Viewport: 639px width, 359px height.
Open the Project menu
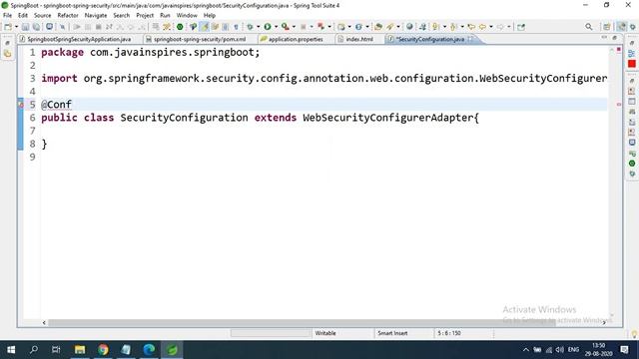tap(145, 16)
